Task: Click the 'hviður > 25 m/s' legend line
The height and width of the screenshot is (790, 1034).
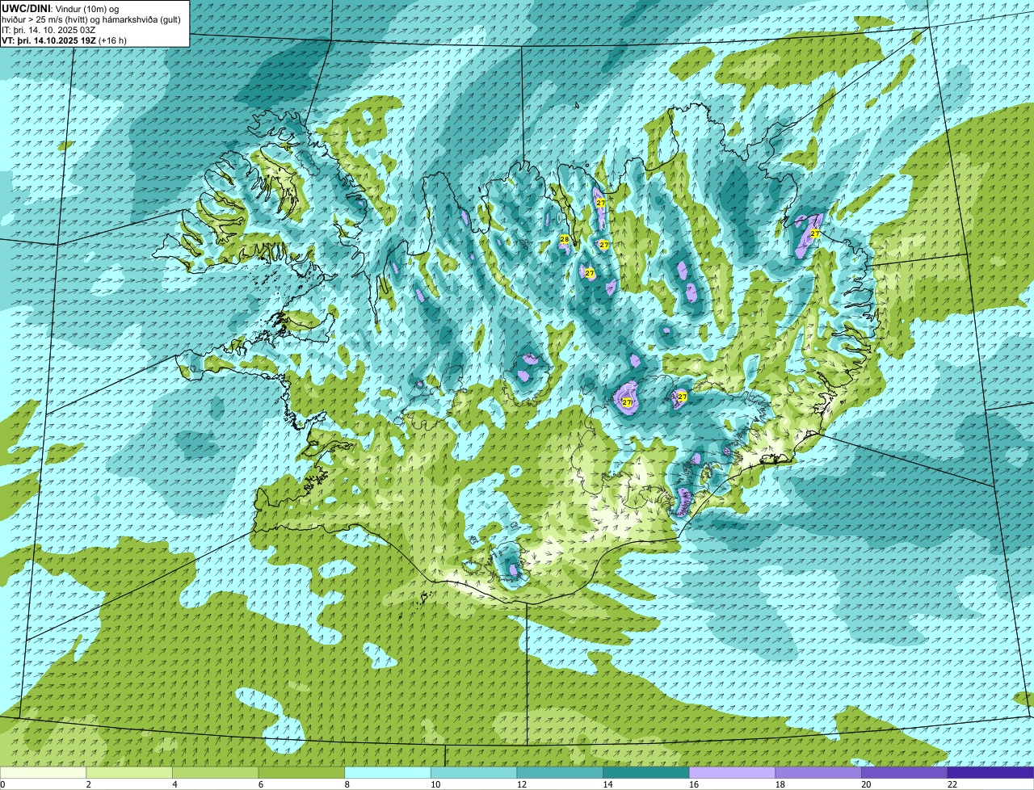Action: (90, 19)
